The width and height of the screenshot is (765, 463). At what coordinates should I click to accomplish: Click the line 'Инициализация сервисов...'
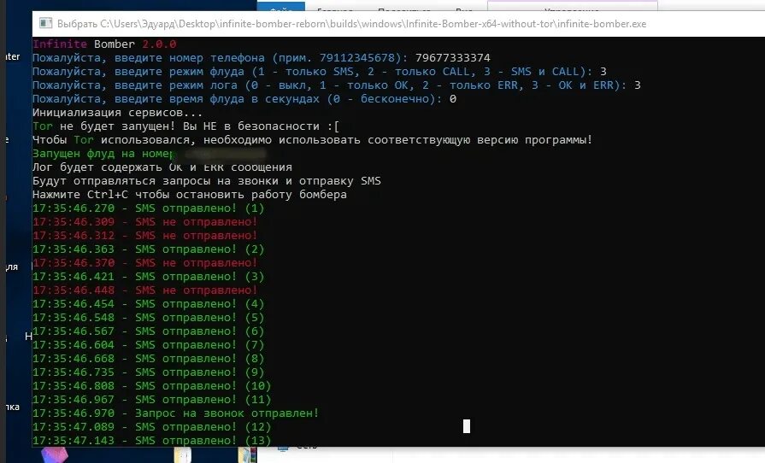tap(117, 113)
